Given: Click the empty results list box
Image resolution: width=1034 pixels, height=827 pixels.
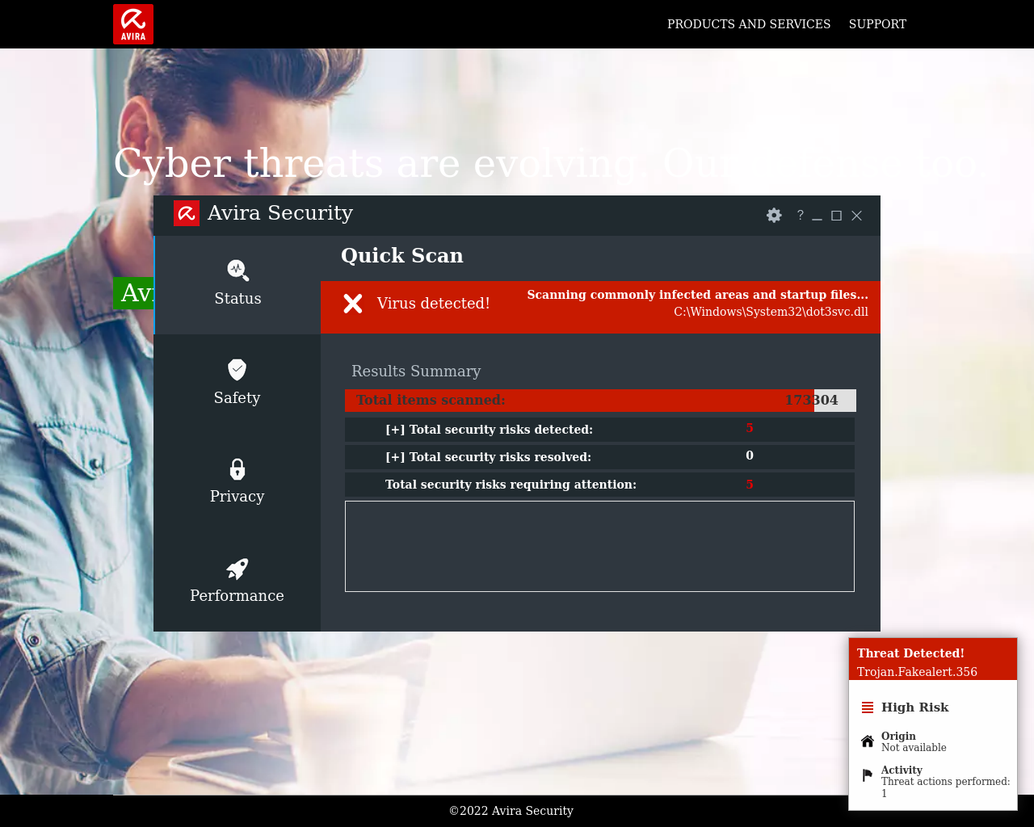Looking at the screenshot, I should coord(599,546).
